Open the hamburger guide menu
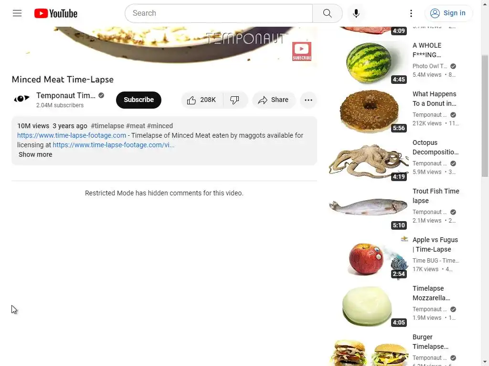Screen dimensions: 489x366 pos(17,13)
